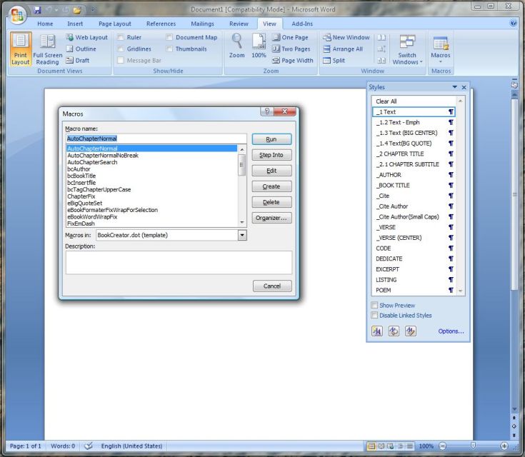Select AutoChapterSearch macro in list
Screen dimensions: 525x457
tap(92, 162)
